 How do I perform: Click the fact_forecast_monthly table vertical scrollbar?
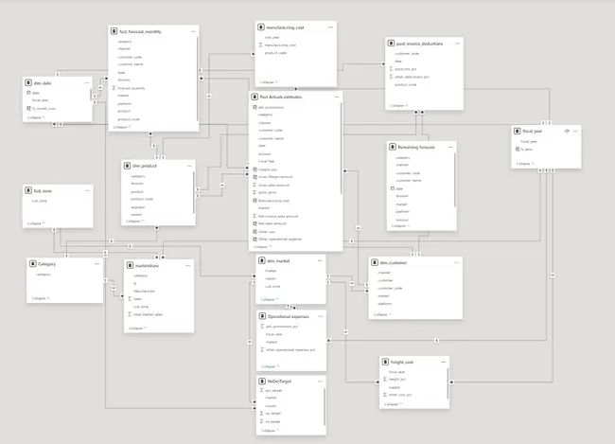pos(198,79)
